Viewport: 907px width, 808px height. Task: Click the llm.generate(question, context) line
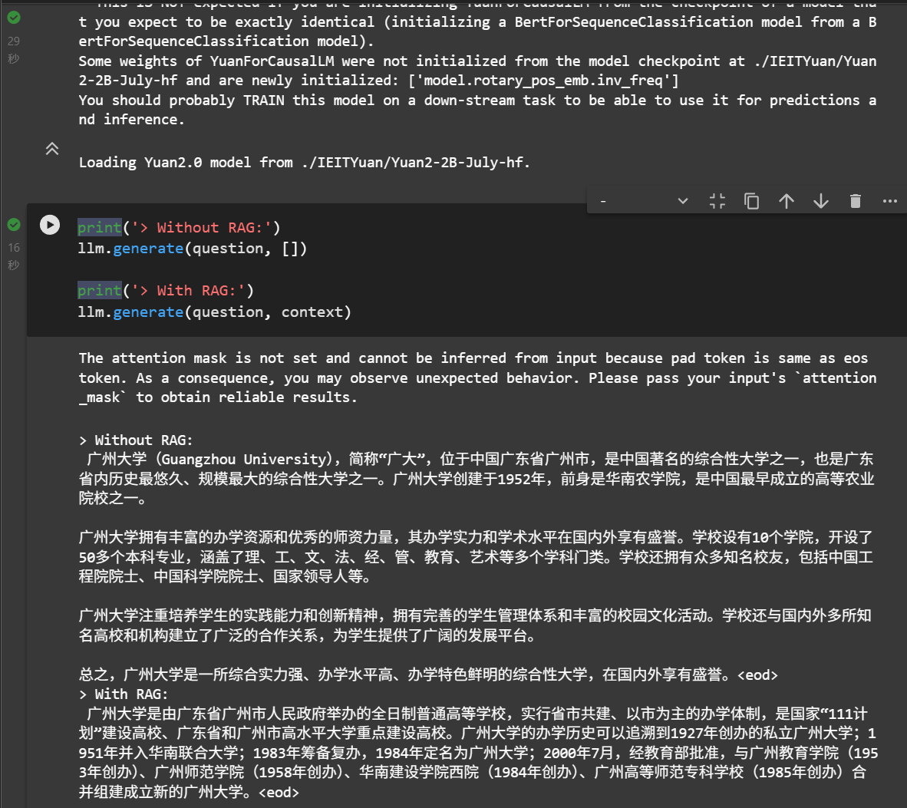click(x=215, y=312)
